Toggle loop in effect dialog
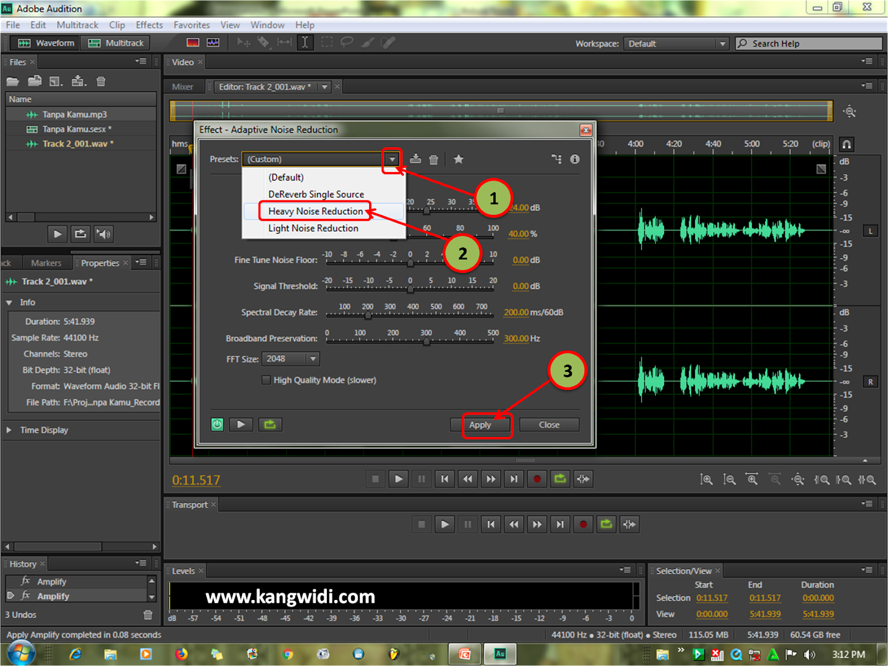The height and width of the screenshot is (666, 888). point(270,425)
